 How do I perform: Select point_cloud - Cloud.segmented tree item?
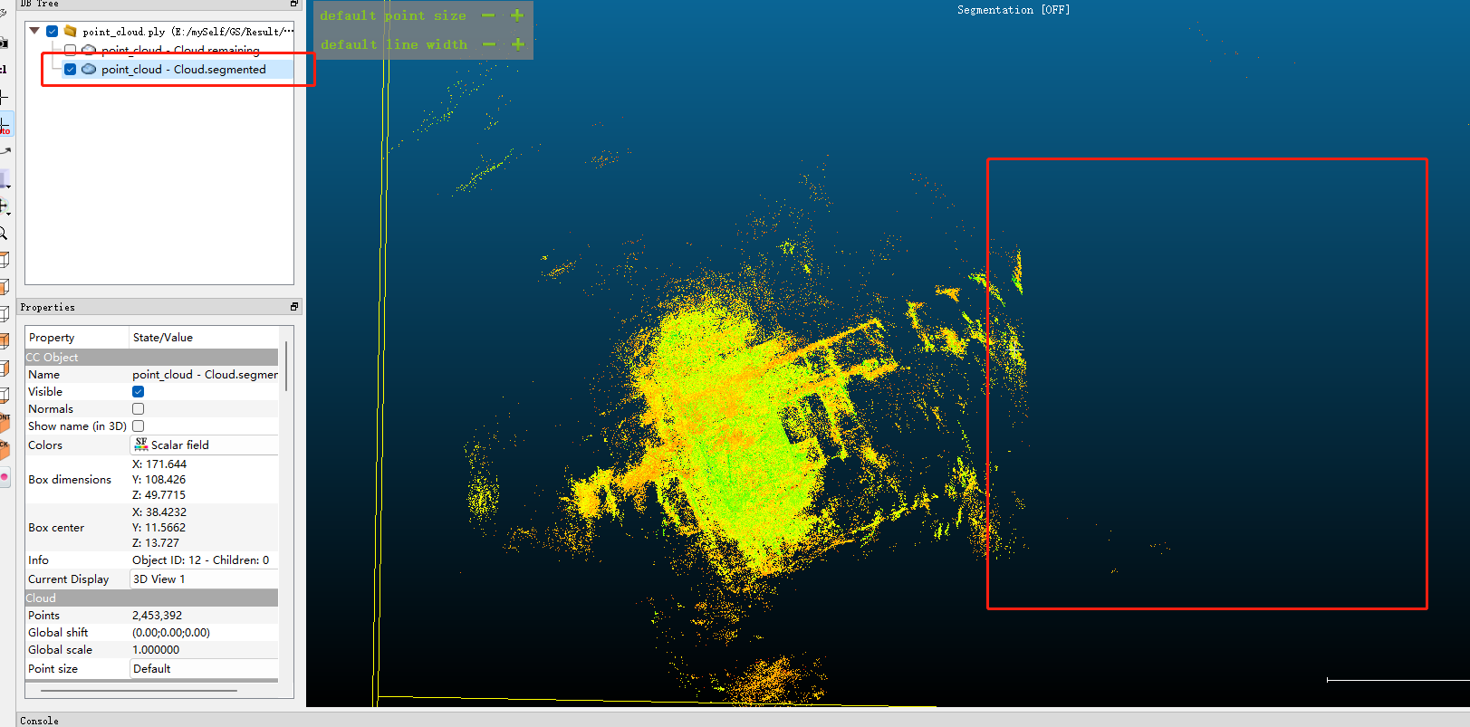pyautogui.click(x=183, y=70)
